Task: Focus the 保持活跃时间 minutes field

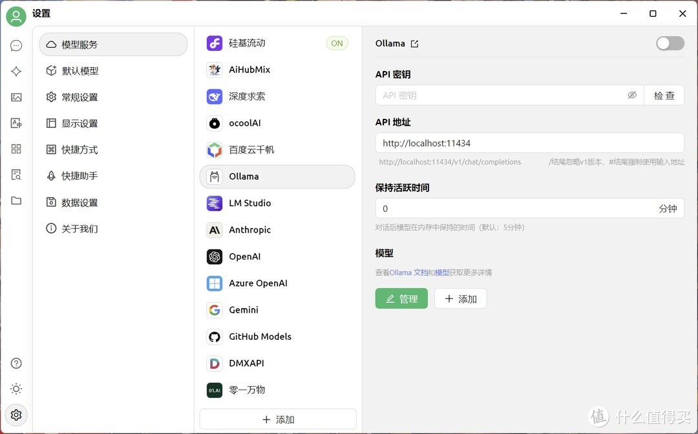Action: point(530,209)
